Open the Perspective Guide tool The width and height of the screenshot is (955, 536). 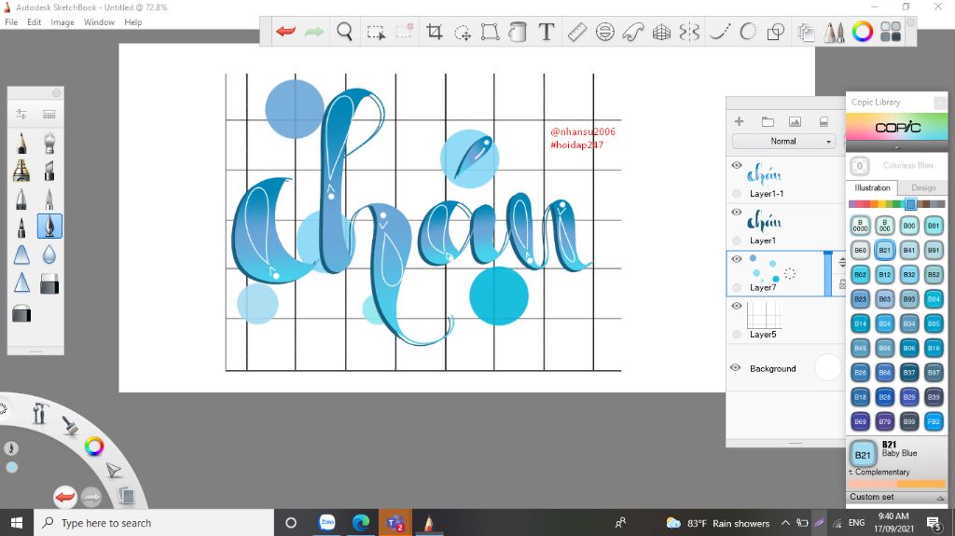tap(661, 32)
